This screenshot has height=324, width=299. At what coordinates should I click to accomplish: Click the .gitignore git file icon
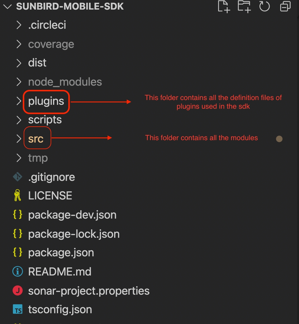[x=18, y=177]
